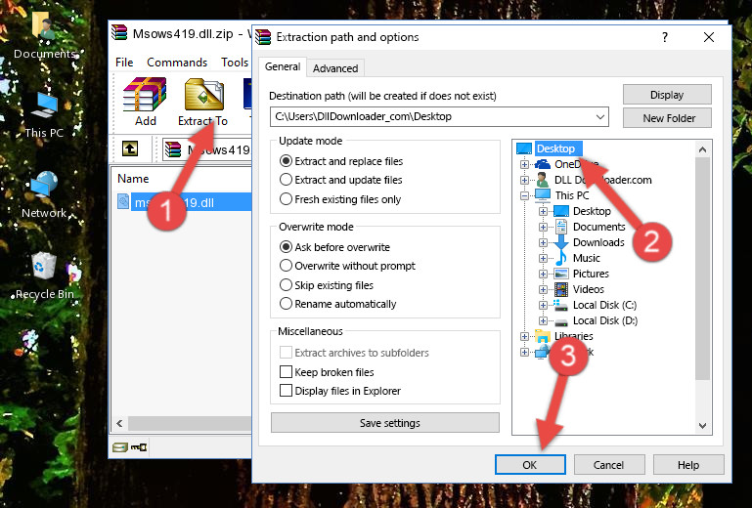Image resolution: width=752 pixels, height=508 pixels.
Task: Open Recycle Bin desktop icon
Action: [x=44, y=266]
